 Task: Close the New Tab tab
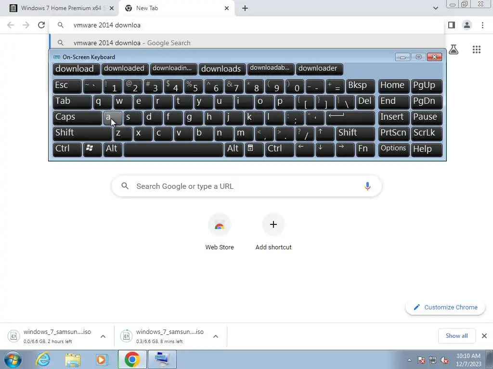227,8
